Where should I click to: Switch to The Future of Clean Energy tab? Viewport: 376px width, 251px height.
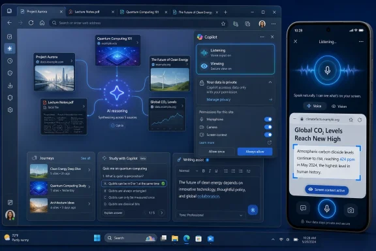tap(195, 12)
